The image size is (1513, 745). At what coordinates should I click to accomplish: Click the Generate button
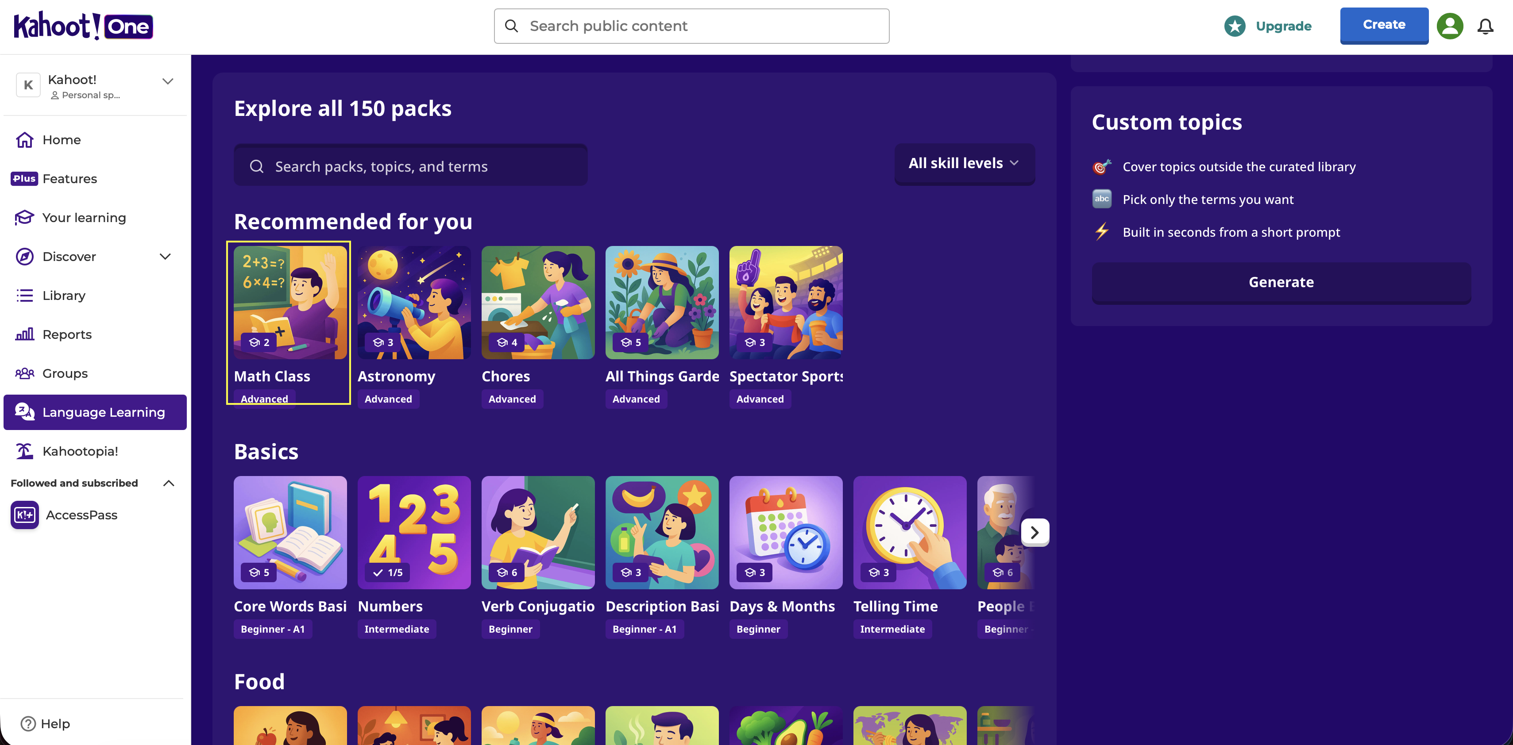(x=1281, y=282)
